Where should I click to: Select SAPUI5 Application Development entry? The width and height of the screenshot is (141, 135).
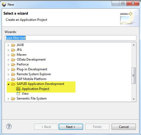coord(40,84)
